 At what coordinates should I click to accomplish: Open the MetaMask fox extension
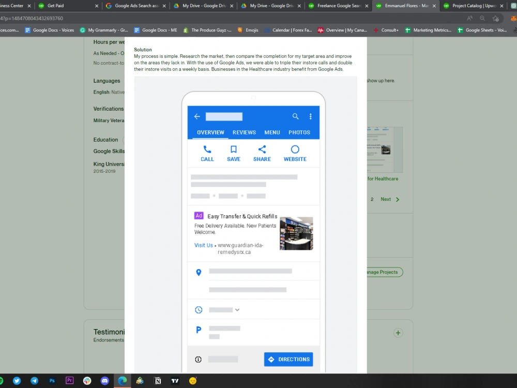coord(514,19)
